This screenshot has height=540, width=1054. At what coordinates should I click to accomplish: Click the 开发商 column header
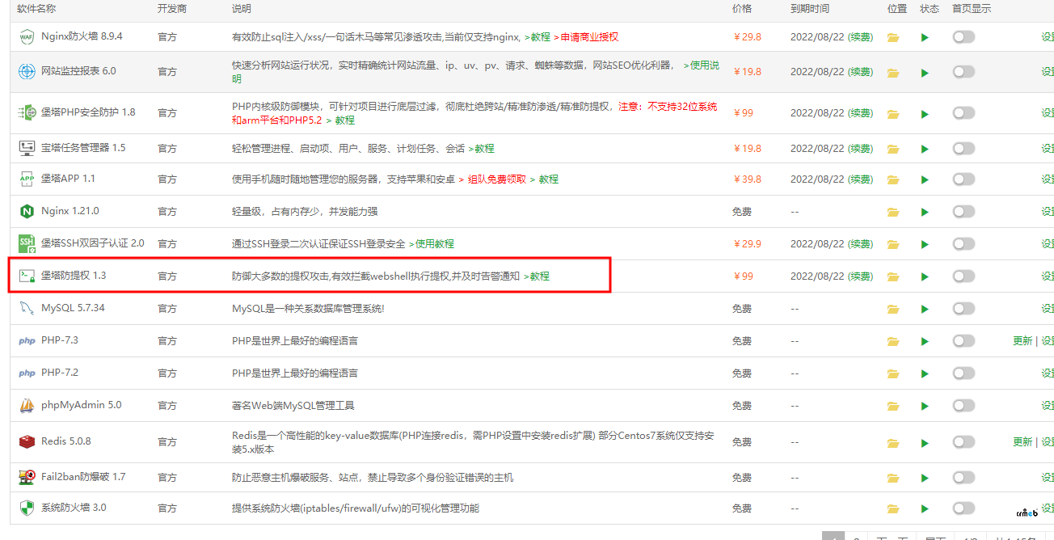(172, 9)
